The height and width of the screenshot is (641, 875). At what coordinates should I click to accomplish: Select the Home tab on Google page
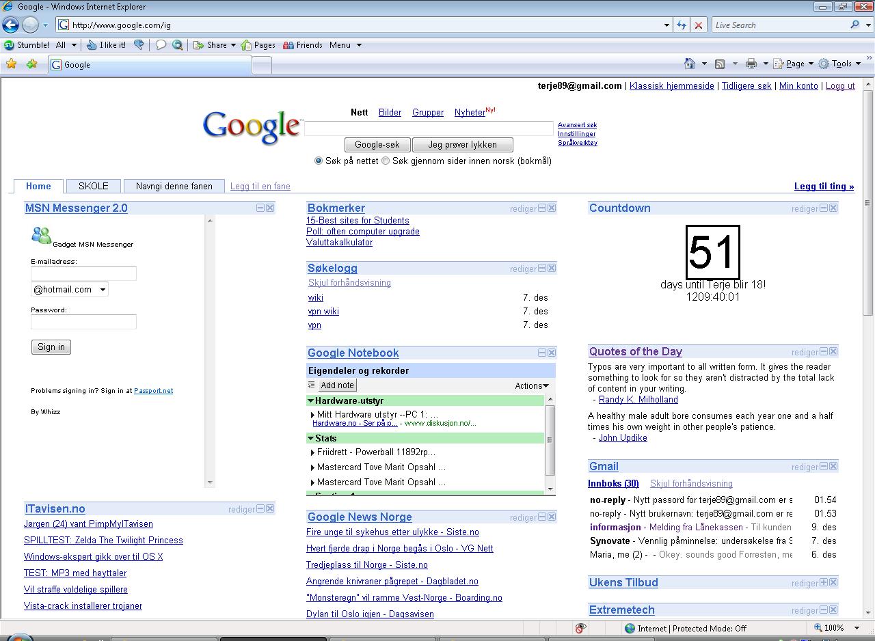click(x=38, y=186)
